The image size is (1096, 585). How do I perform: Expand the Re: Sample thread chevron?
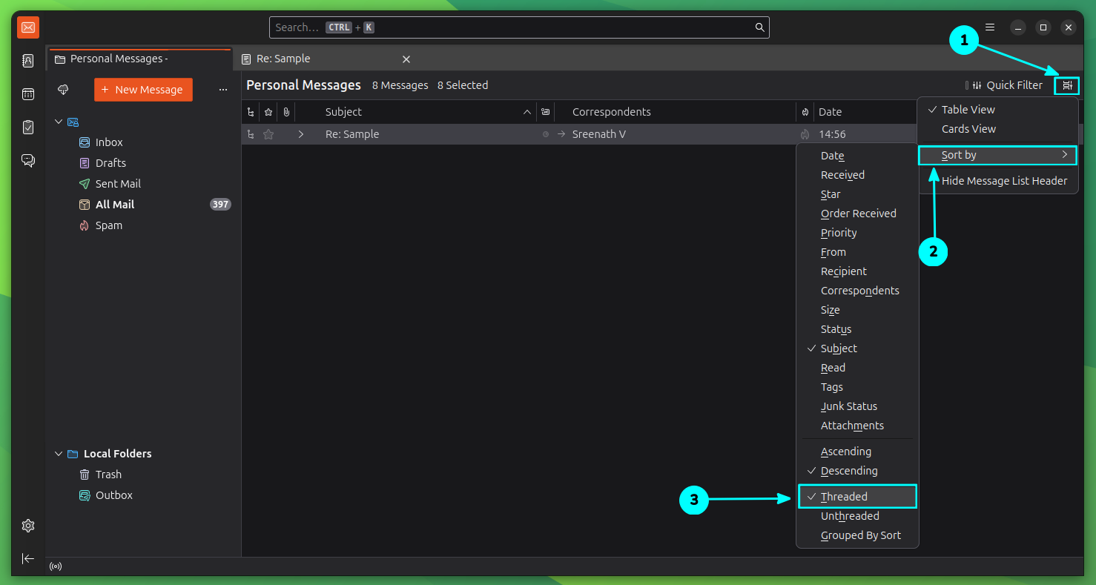click(301, 134)
